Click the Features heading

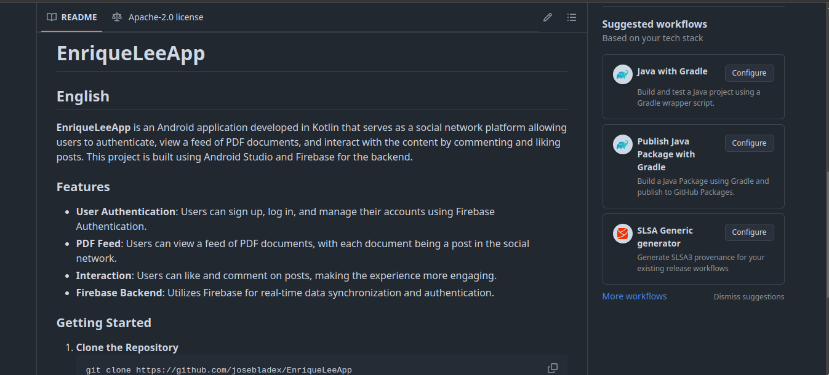pos(83,187)
